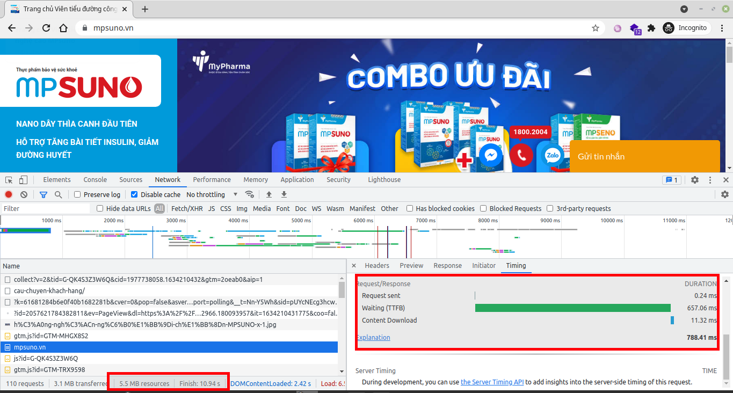Image resolution: width=733 pixels, height=393 pixels.
Task: Stop recording the network log
Action: click(9, 194)
